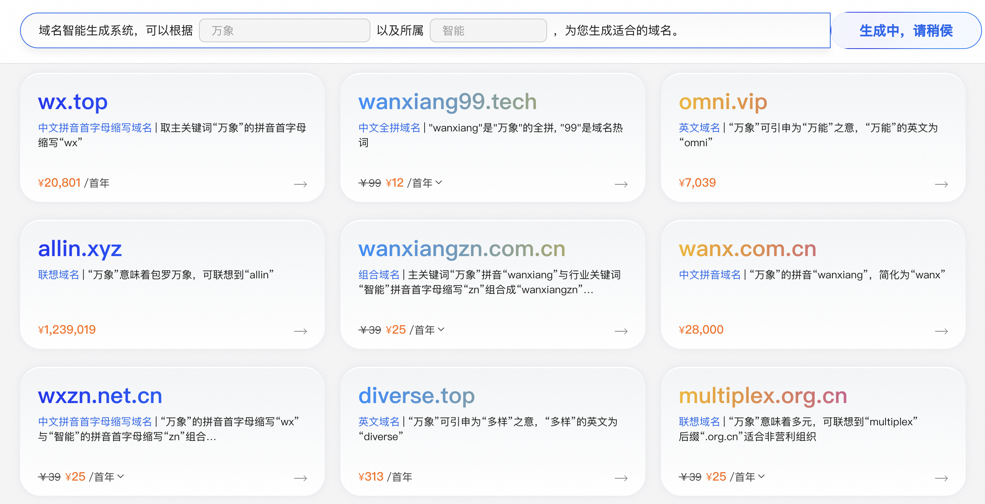Open the diverse.top domain title link
Viewport: 985px width, 504px height.
[x=416, y=395]
